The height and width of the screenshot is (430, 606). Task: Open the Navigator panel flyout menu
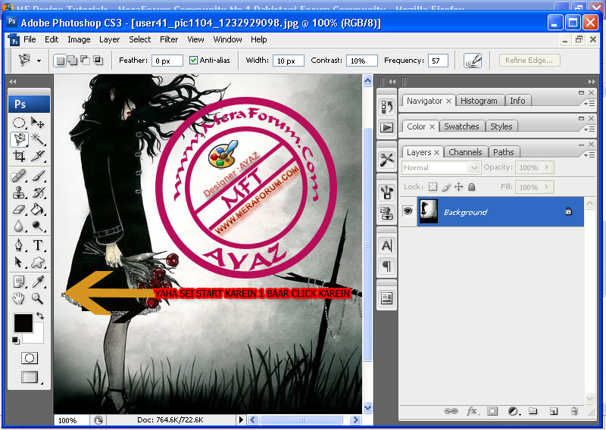pyautogui.click(x=589, y=103)
